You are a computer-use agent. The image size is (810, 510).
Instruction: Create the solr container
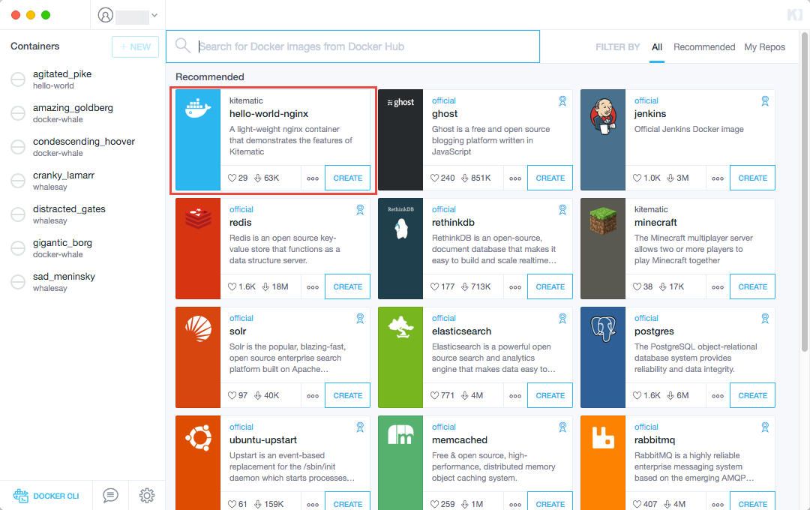pos(348,395)
